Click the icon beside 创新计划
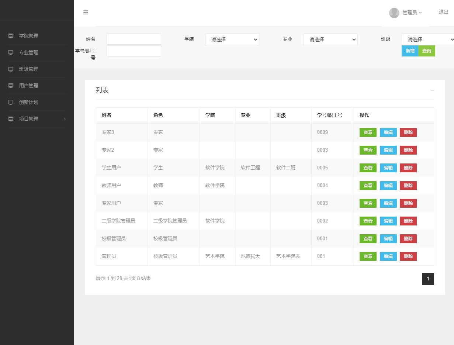454x345 pixels. tap(10, 102)
